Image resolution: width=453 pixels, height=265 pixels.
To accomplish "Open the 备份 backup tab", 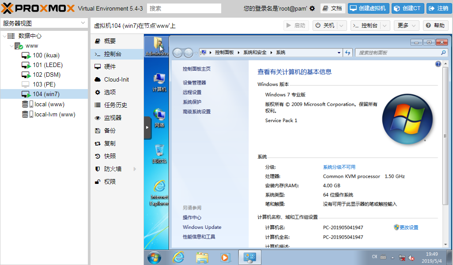I will pos(117,131).
